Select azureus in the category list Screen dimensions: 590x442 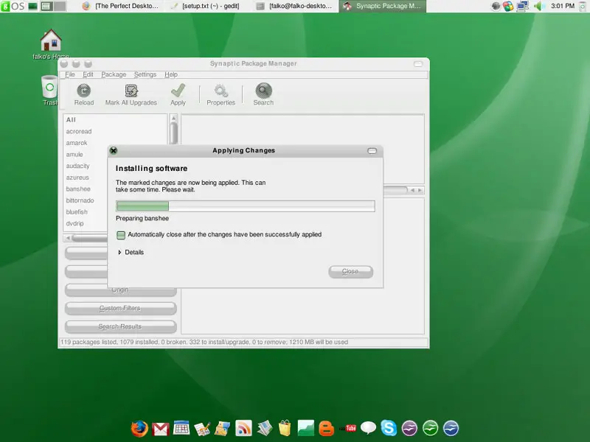point(77,178)
